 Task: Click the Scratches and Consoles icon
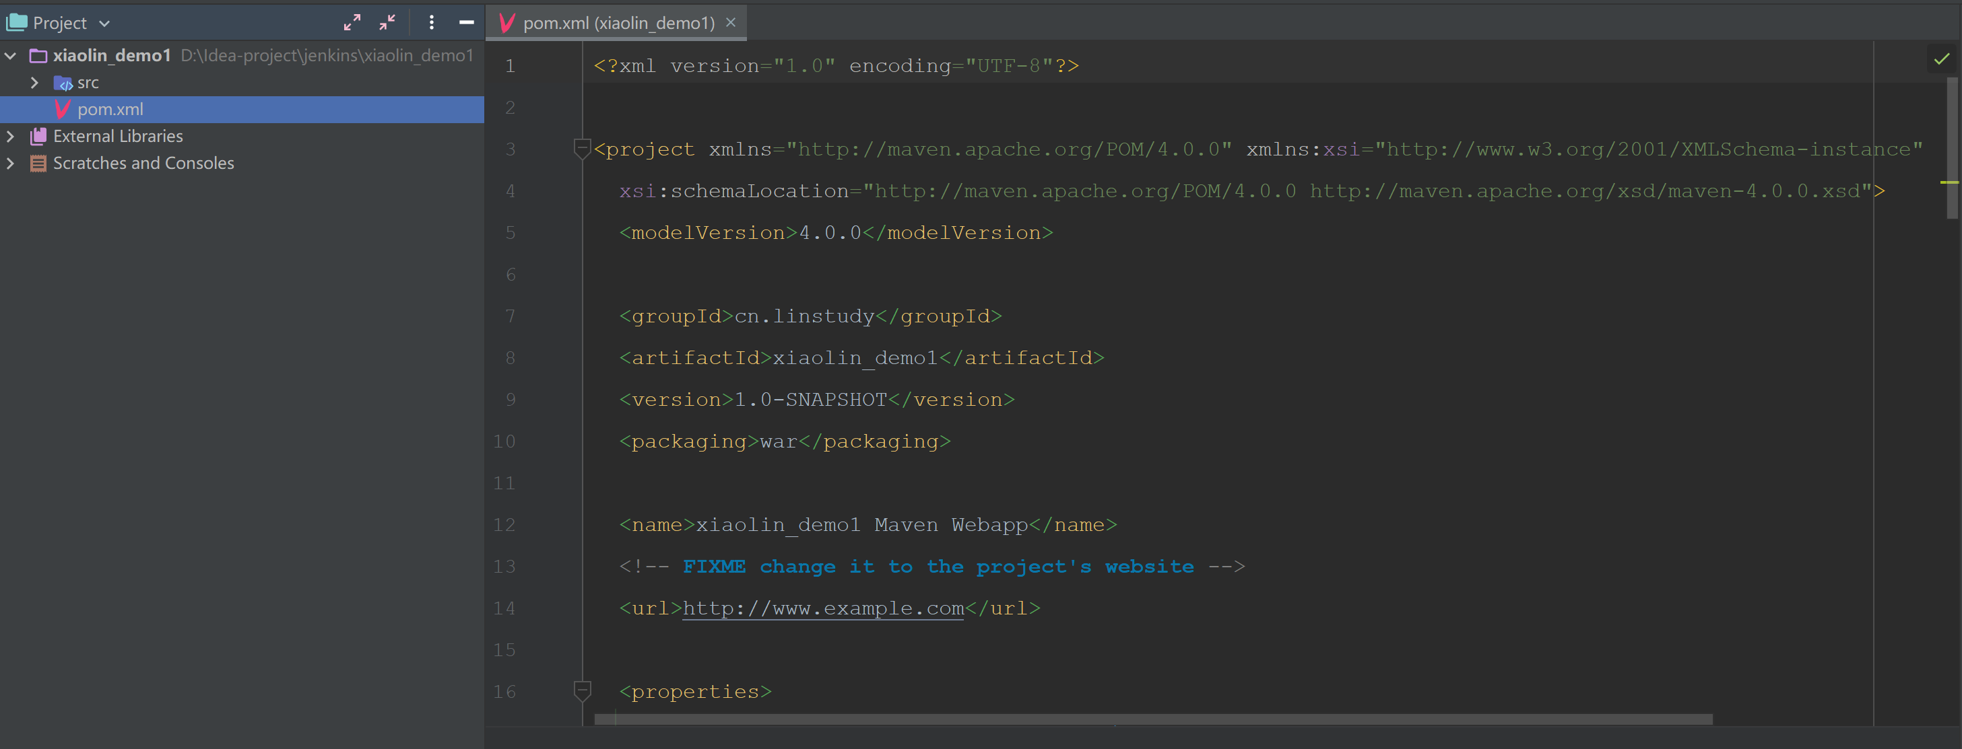coord(38,163)
